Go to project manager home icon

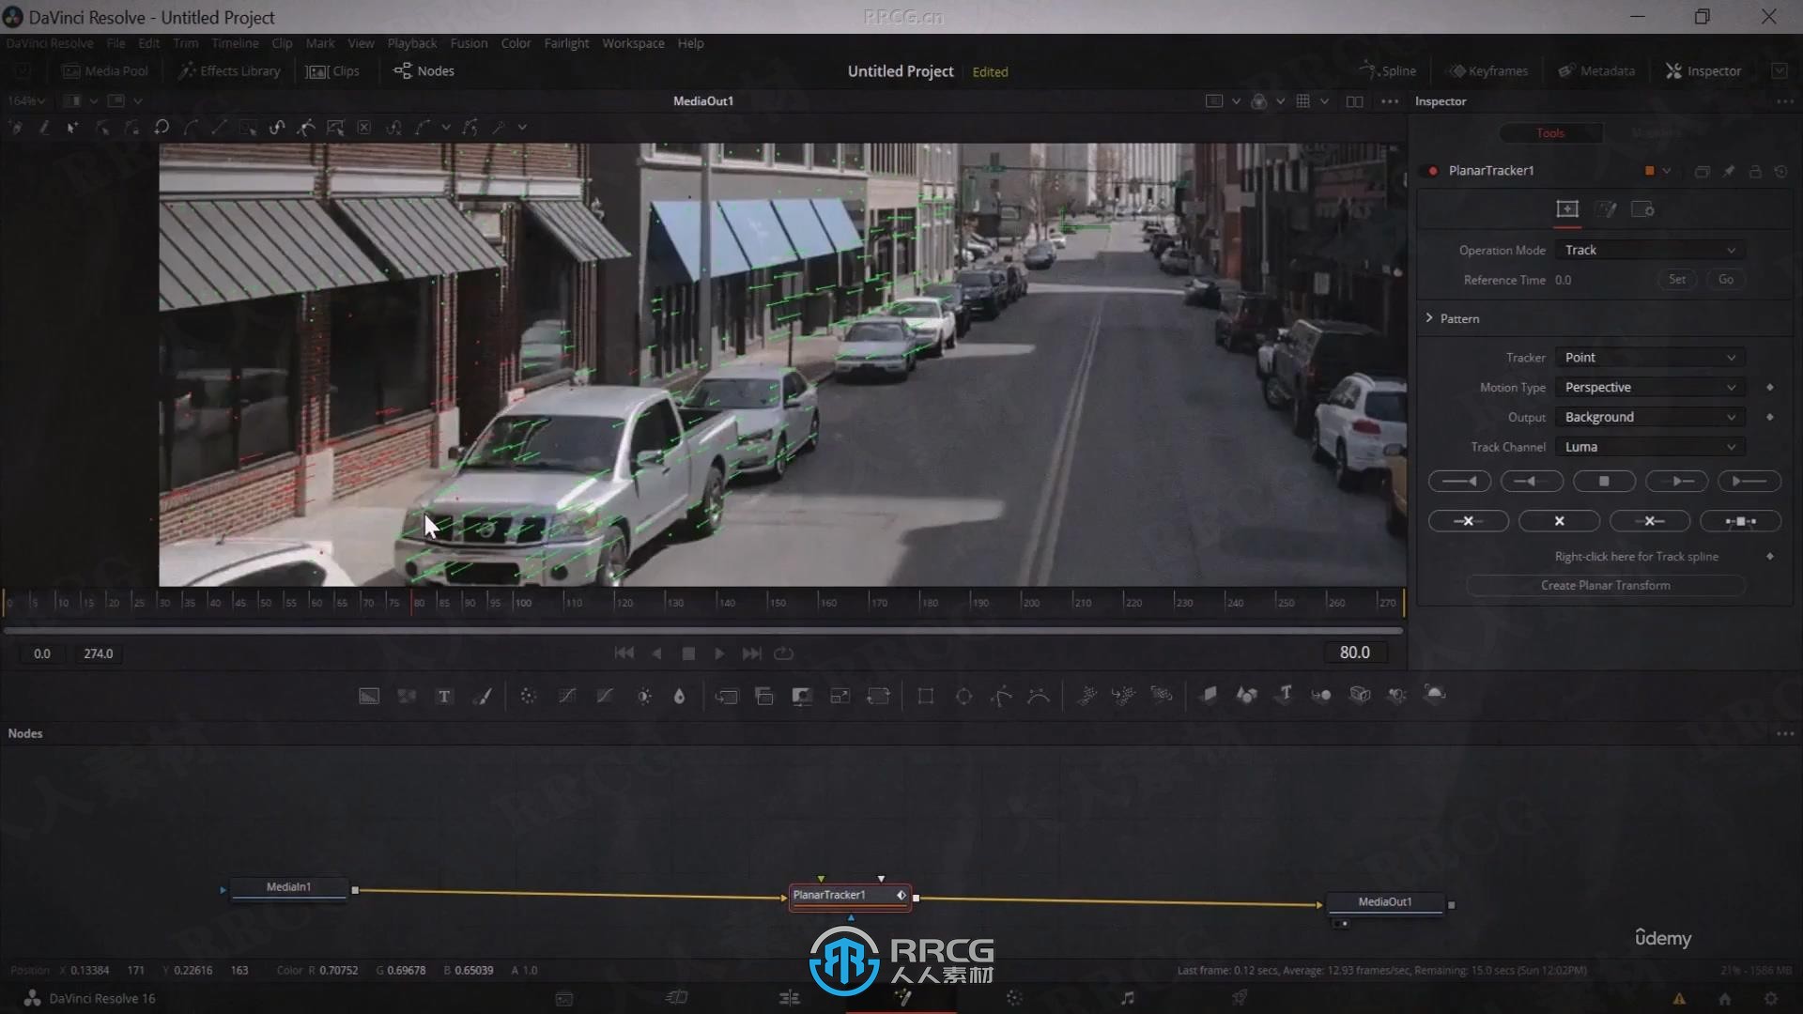1724,999
